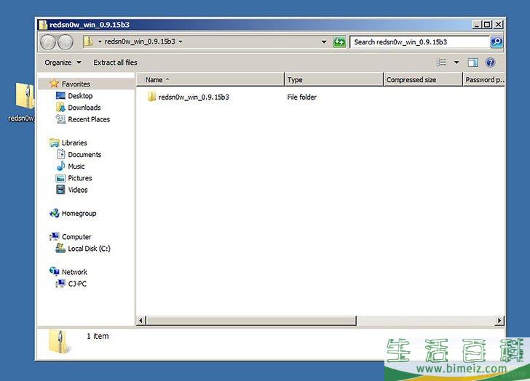
Task: Click the Favorites star icon
Action: pos(54,84)
